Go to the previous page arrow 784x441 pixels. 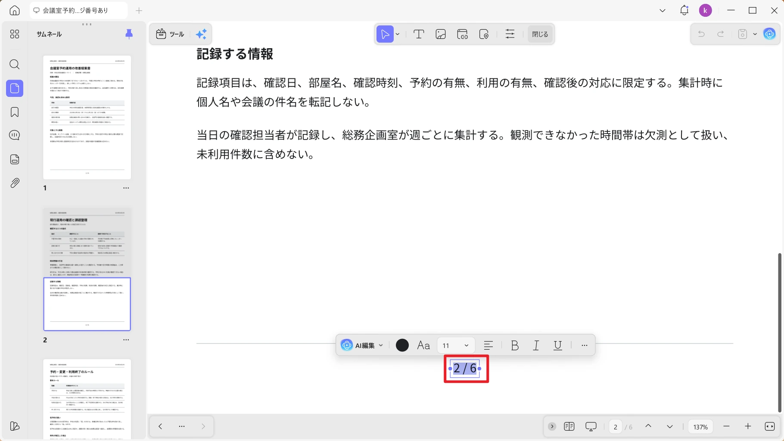(648, 426)
